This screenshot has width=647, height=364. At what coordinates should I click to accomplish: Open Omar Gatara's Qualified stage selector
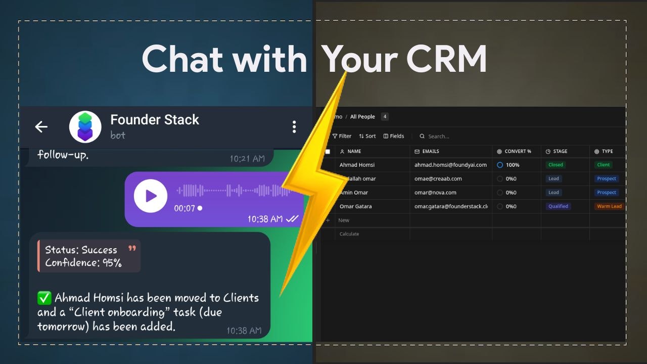pos(558,206)
